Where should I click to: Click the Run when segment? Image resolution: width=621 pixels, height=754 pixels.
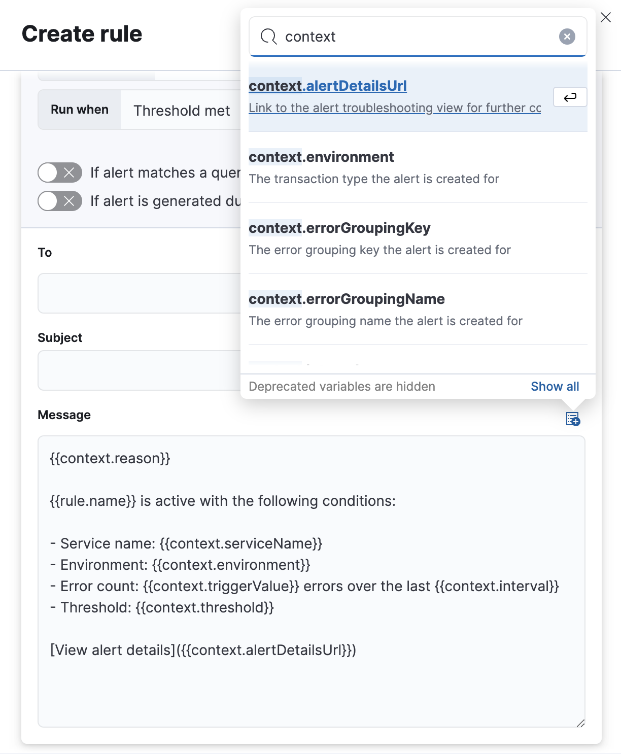(x=79, y=110)
